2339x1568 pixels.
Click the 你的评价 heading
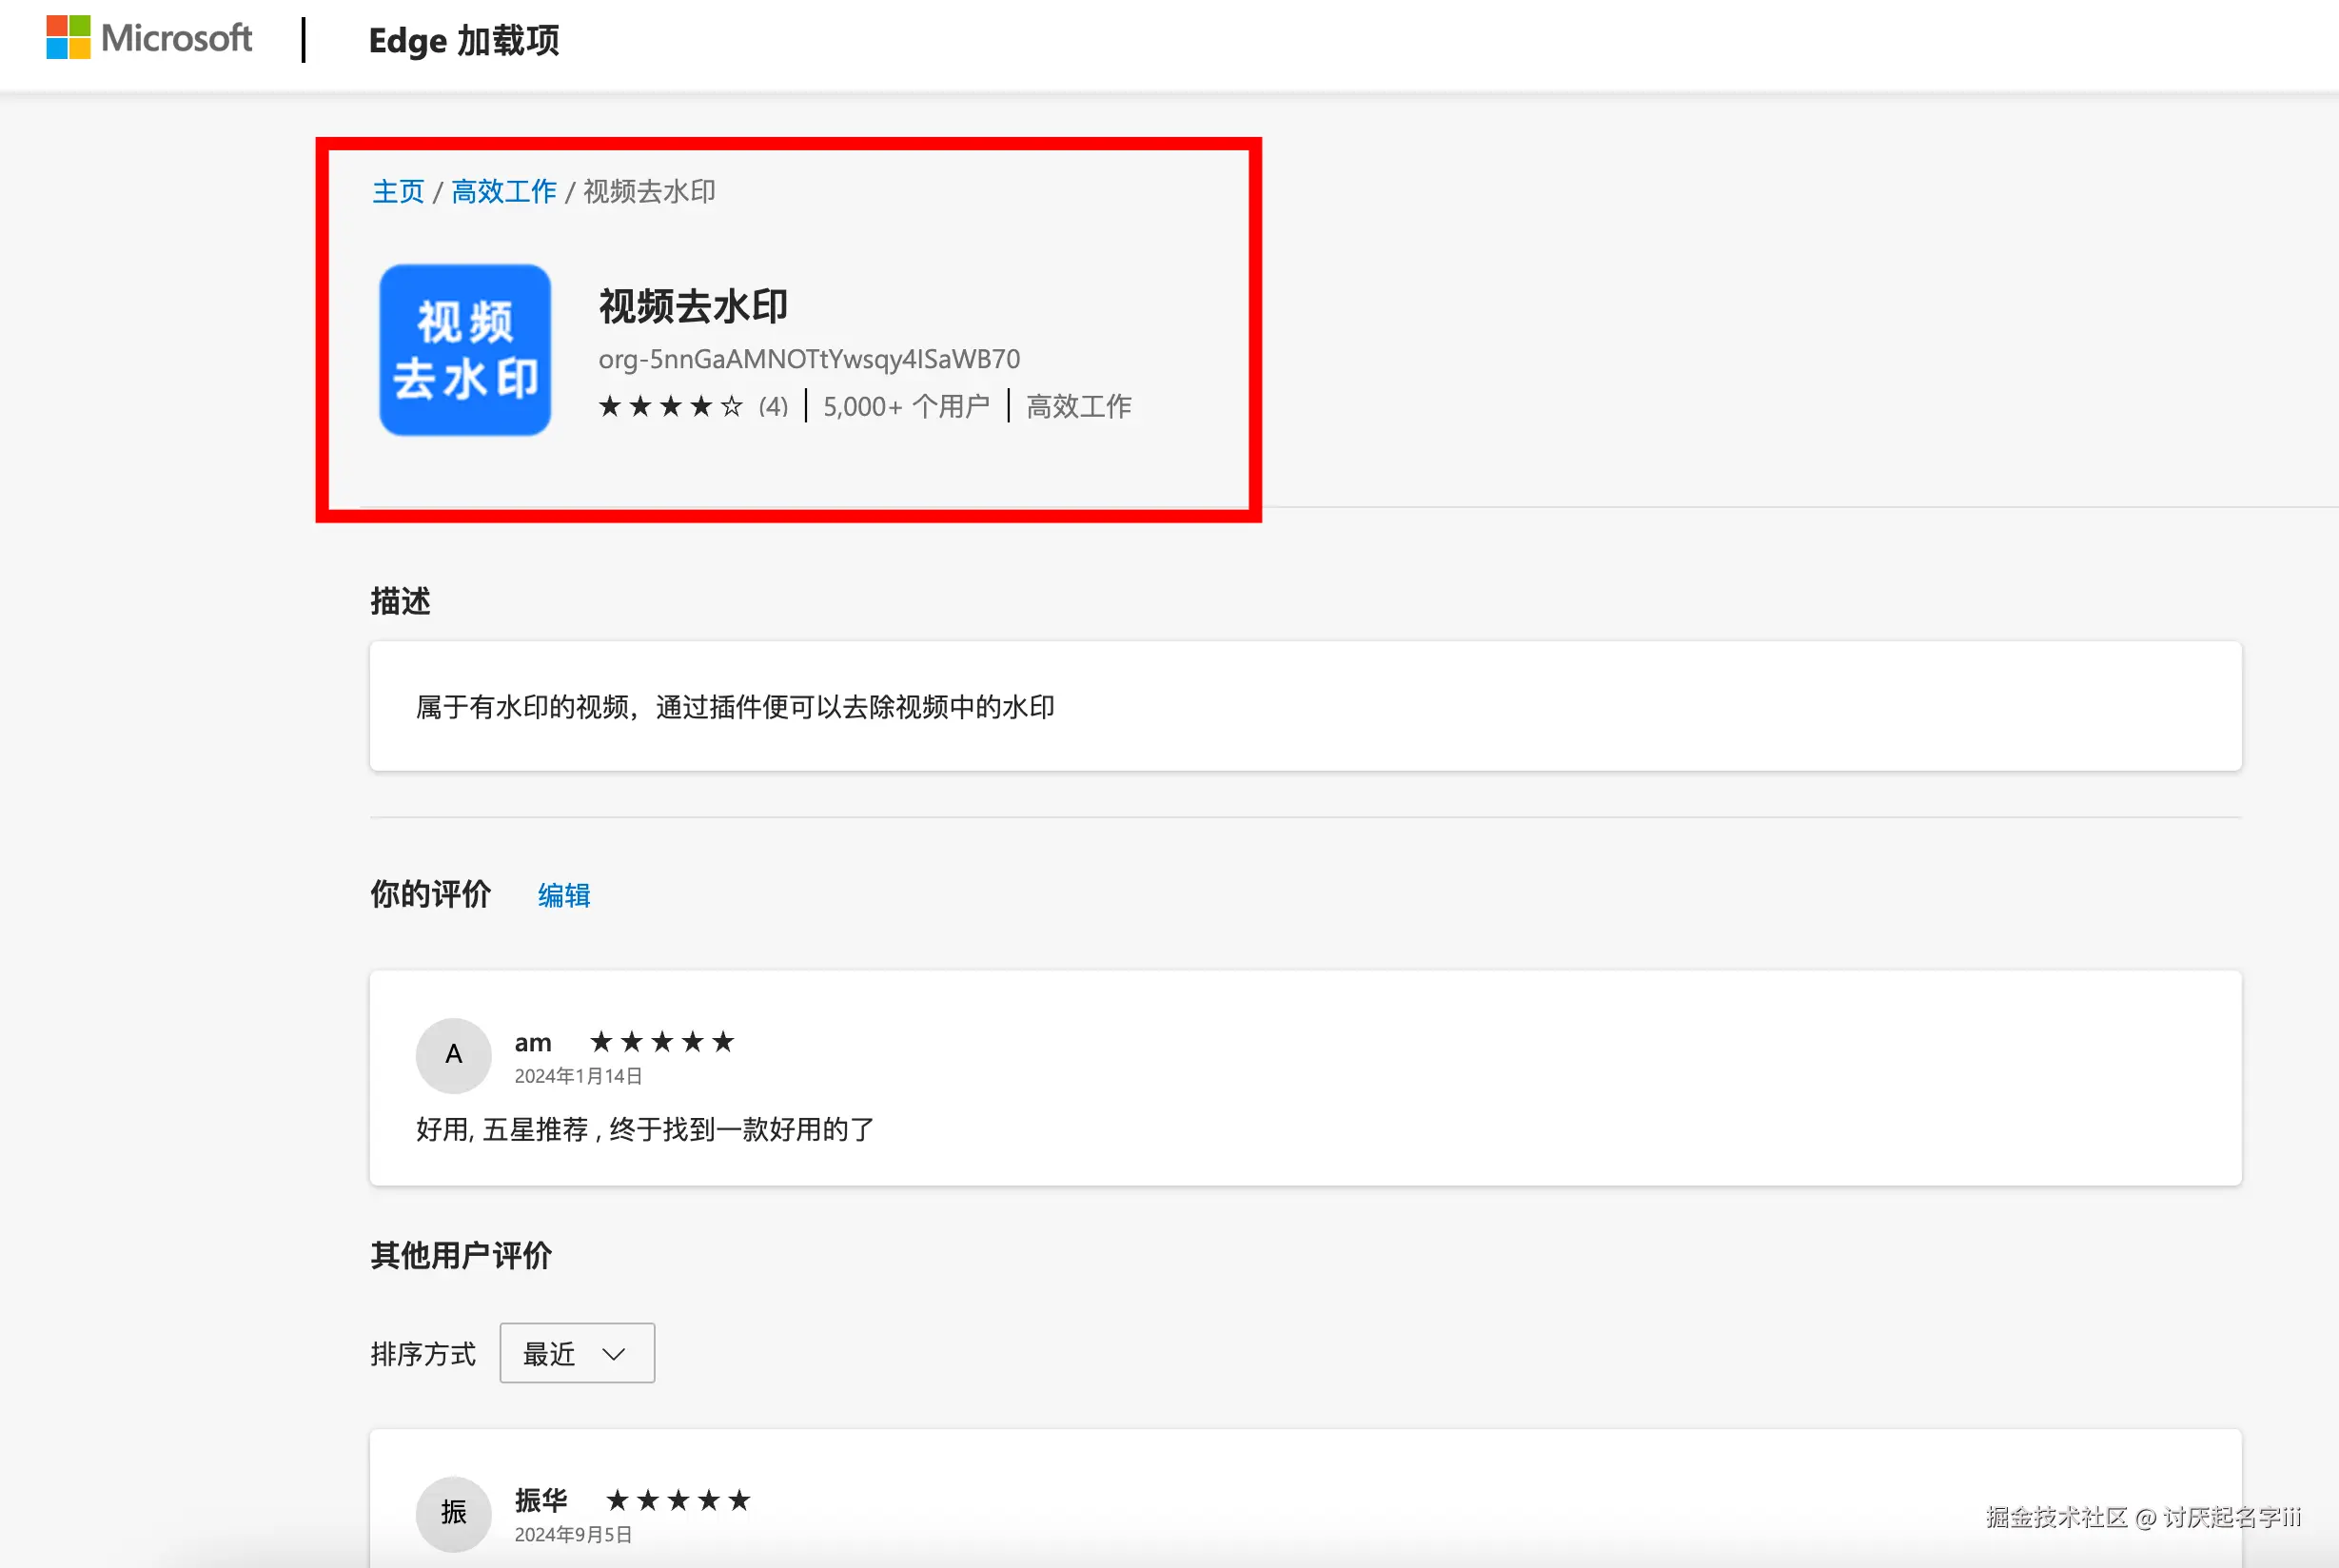pos(431,894)
